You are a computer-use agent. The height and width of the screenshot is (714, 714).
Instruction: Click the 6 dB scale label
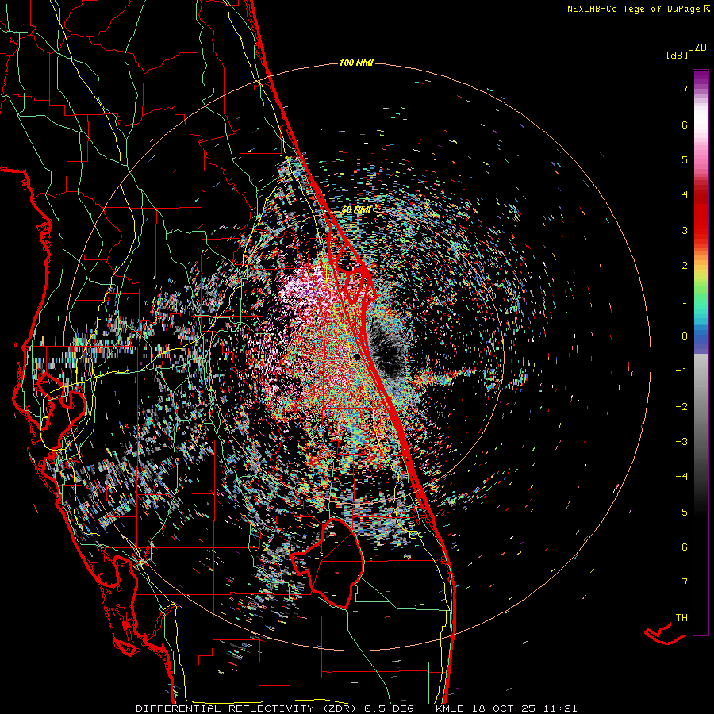pos(685,125)
